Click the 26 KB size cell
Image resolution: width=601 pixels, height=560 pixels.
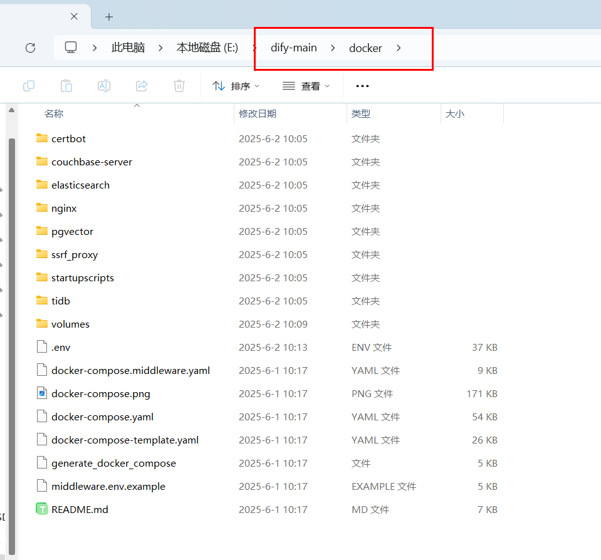pos(484,440)
